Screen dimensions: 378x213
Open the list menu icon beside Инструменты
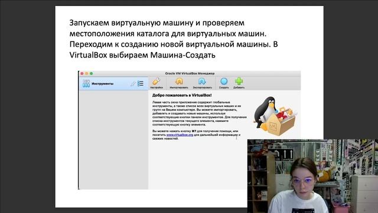click(141, 83)
